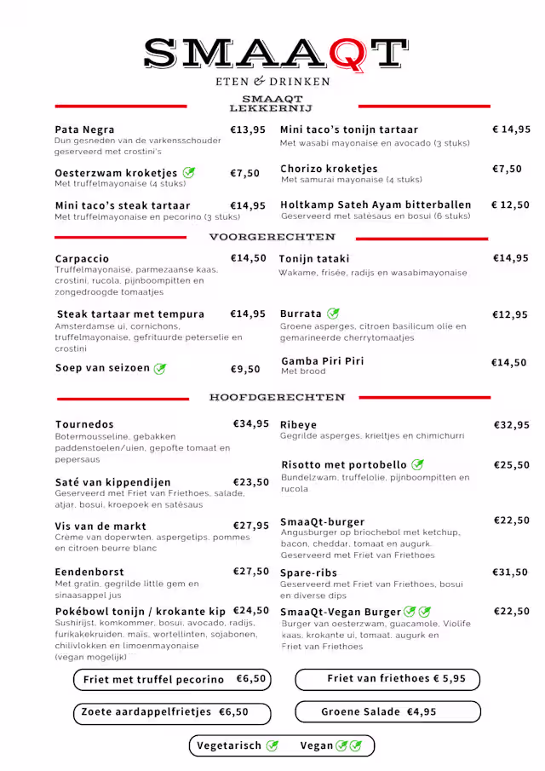Select the leaf icon after Soep van seizoen
Viewport: 545px width, 771px height.
coord(160,369)
